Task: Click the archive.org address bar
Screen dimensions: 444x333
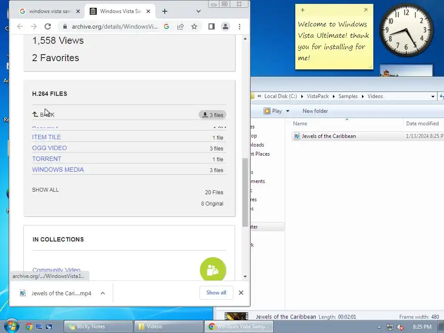Action: (x=114, y=26)
